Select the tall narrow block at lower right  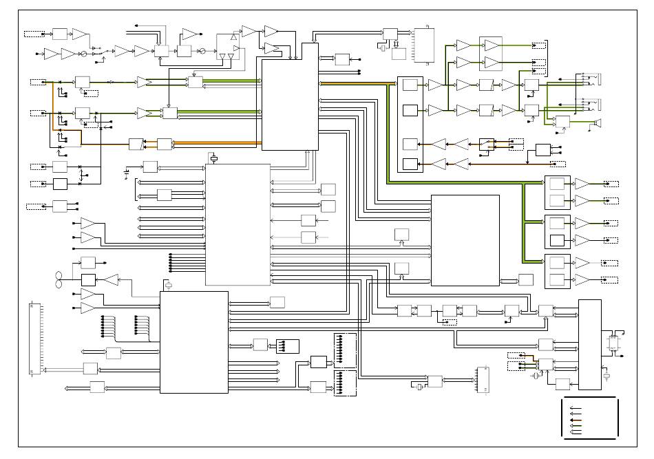tap(590, 345)
